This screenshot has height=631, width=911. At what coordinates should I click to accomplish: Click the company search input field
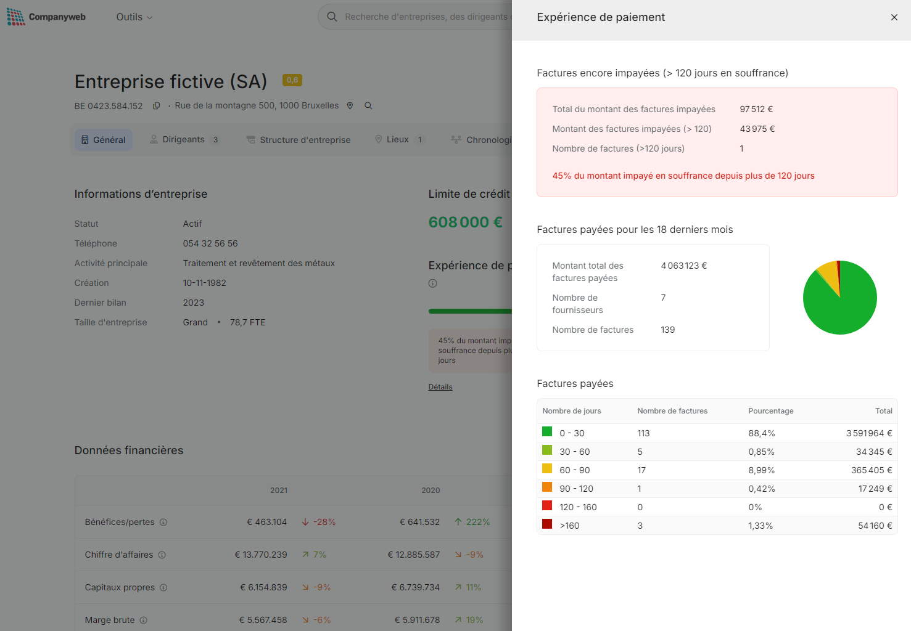(x=426, y=17)
